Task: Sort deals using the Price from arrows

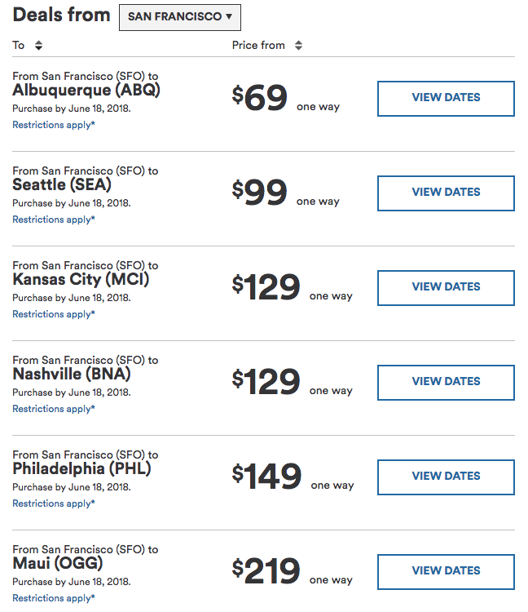Action: 298,46
